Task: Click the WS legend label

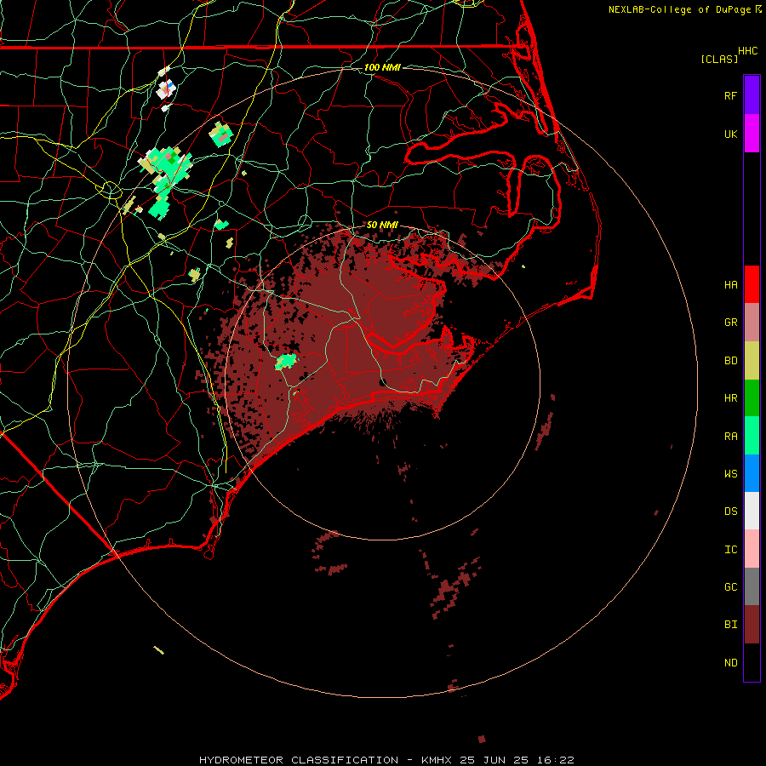Action: click(730, 473)
